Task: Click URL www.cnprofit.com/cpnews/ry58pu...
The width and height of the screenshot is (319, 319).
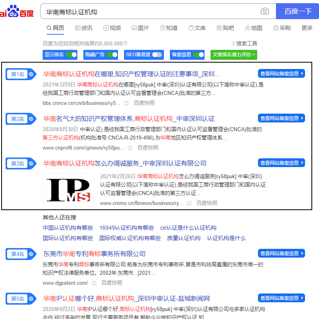Action: pyautogui.click(x=83, y=148)
